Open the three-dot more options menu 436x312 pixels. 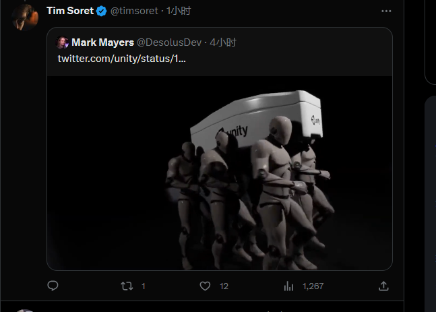pyautogui.click(x=386, y=11)
